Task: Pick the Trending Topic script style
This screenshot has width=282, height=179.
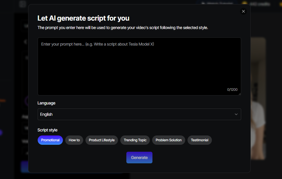Action: pyautogui.click(x=135, y=140)
